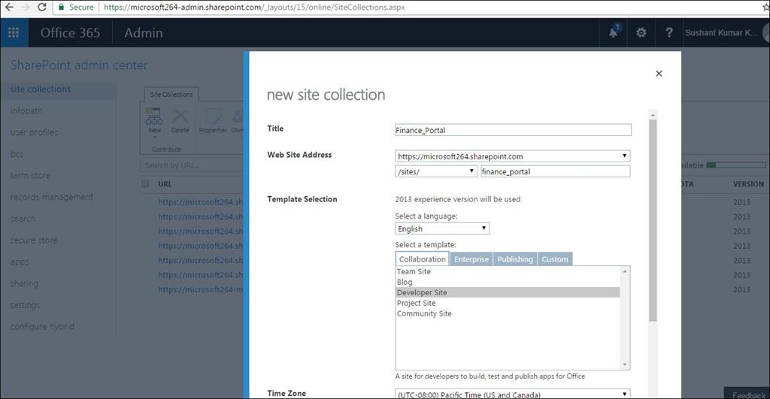Open infopath in left navigation
This screenshot has width=770, height=399.
point(26,110)
